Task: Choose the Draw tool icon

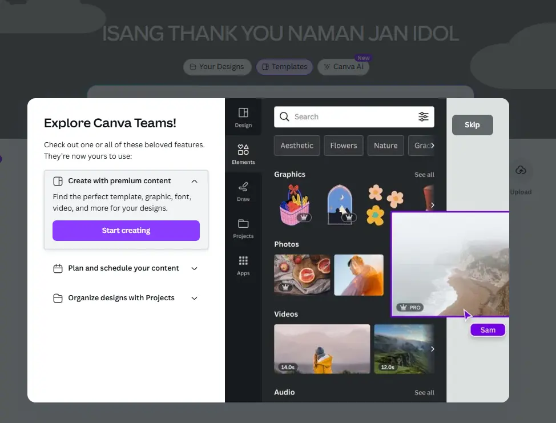Action: tap(243, 187)
